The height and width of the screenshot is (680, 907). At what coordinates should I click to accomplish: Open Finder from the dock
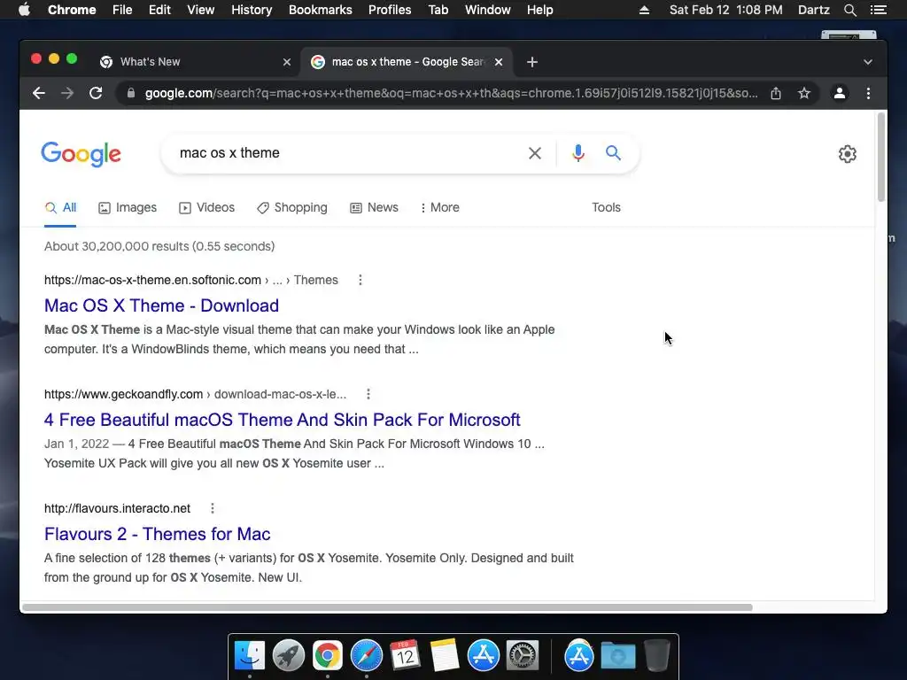click(x=250, y=656)
